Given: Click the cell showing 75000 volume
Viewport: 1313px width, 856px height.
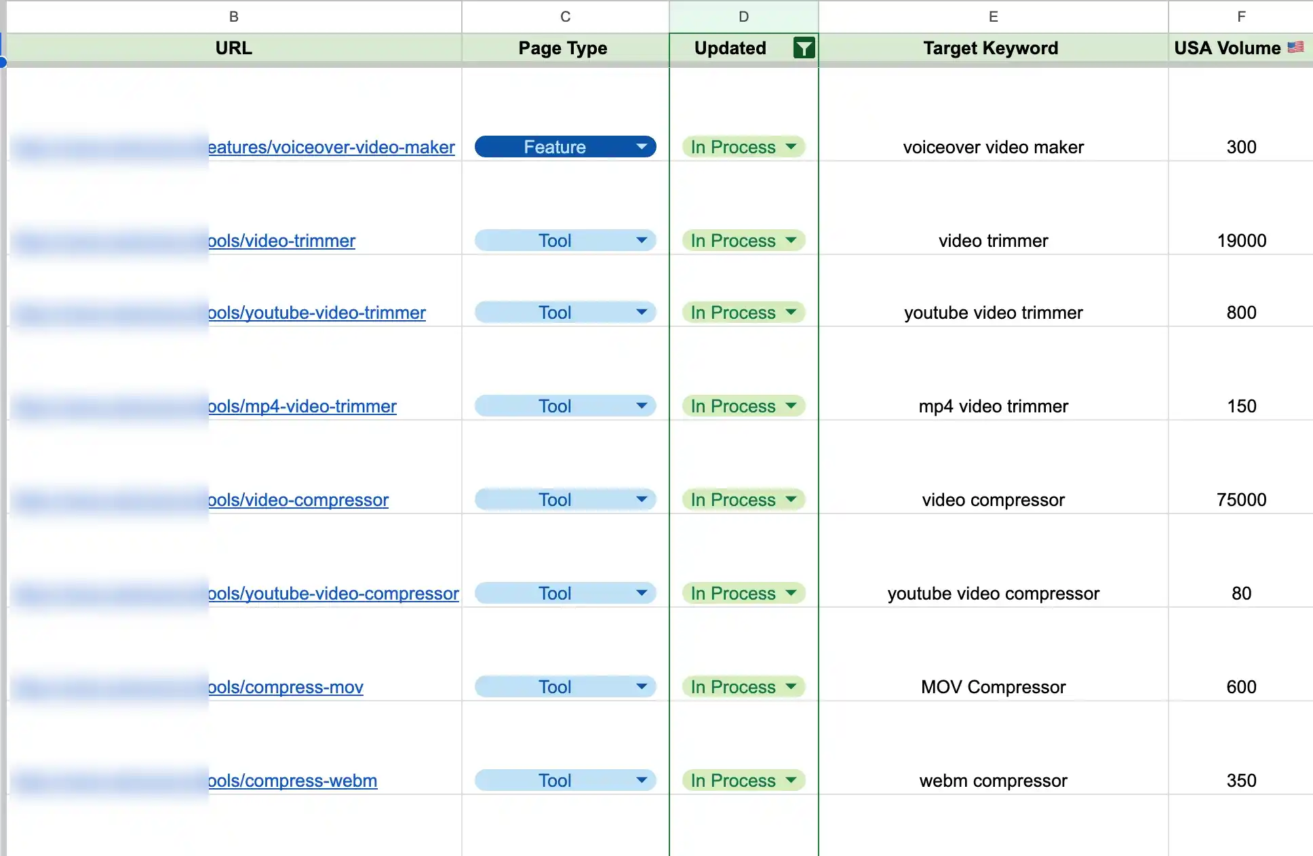Looking at the screenshot, I should (1240, 500).
